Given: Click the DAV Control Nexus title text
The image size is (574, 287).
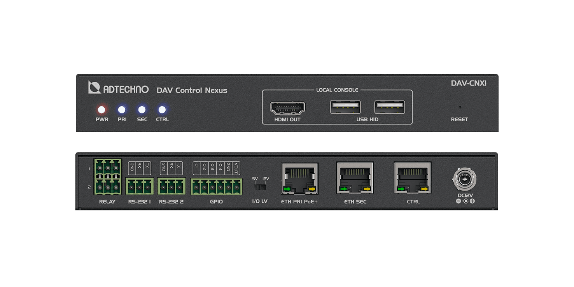Looking at the screenshot, I should click(x=192, y=91).
